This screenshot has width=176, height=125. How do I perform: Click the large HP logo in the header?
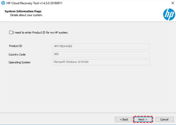(x=169, y=14)
